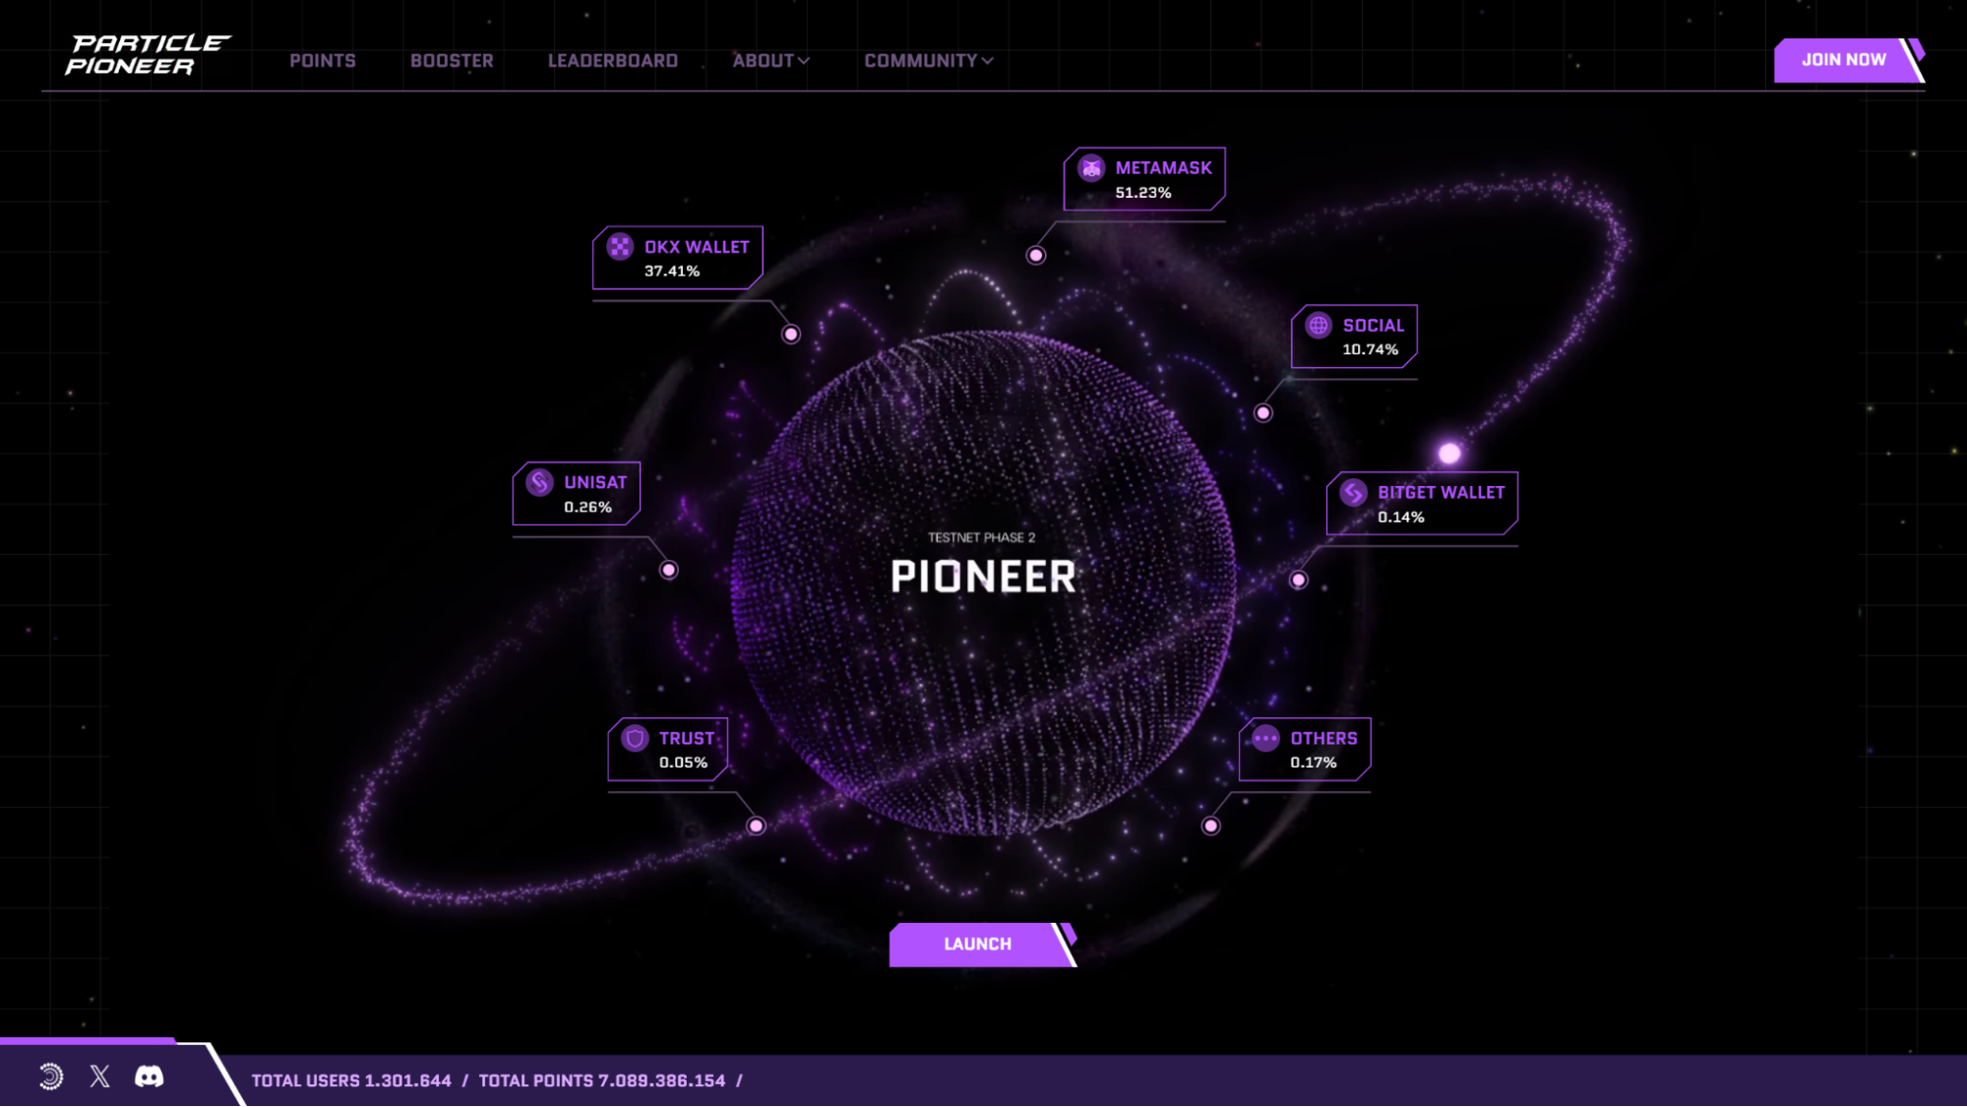Image resolution: width=1967 pixels, height=1107 pixels.
Task: Open the Booster menu item
Action: tap(452, 61)
